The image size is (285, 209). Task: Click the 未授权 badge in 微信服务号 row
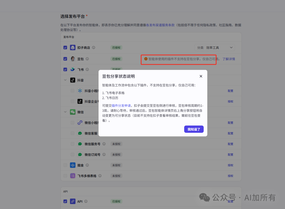point(116,144)
